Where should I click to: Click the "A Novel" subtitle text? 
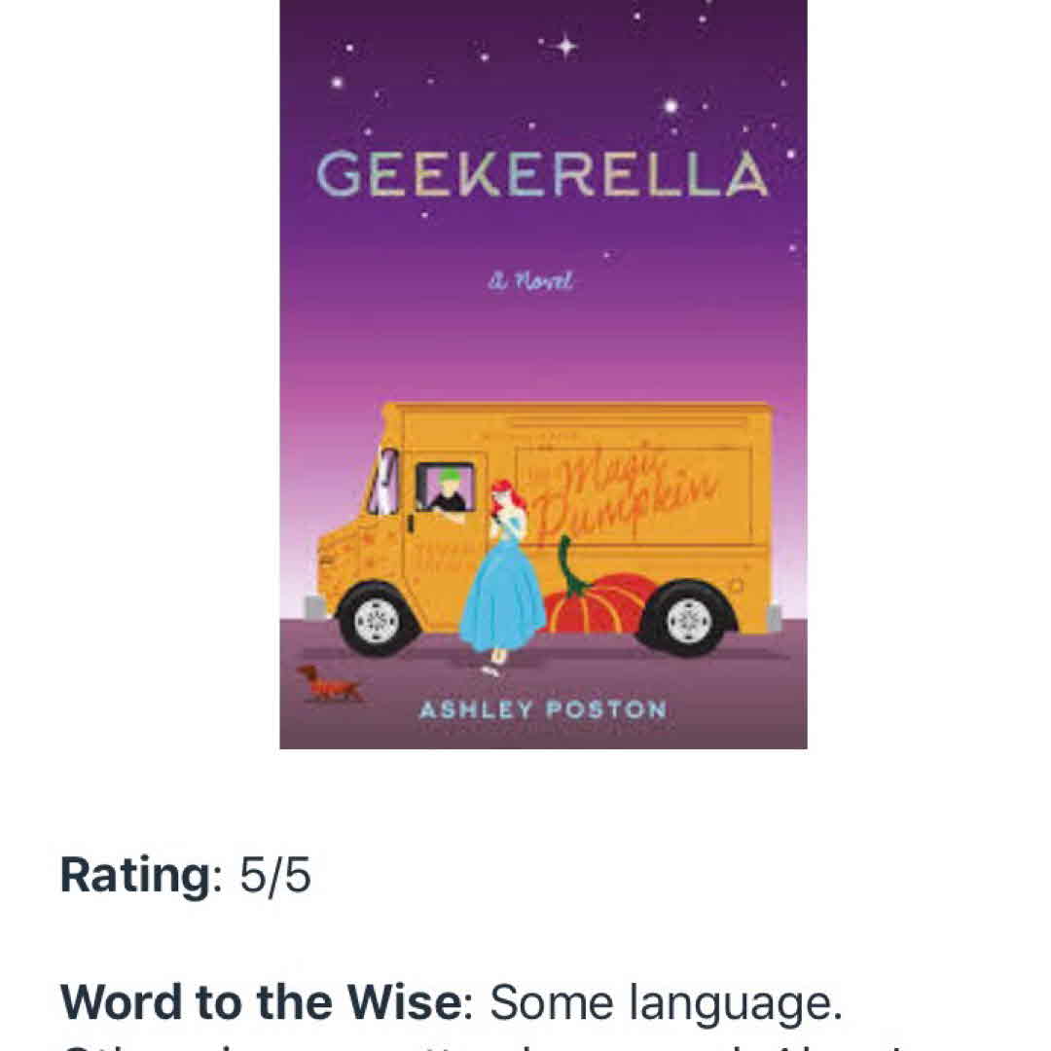click(532, 281)
